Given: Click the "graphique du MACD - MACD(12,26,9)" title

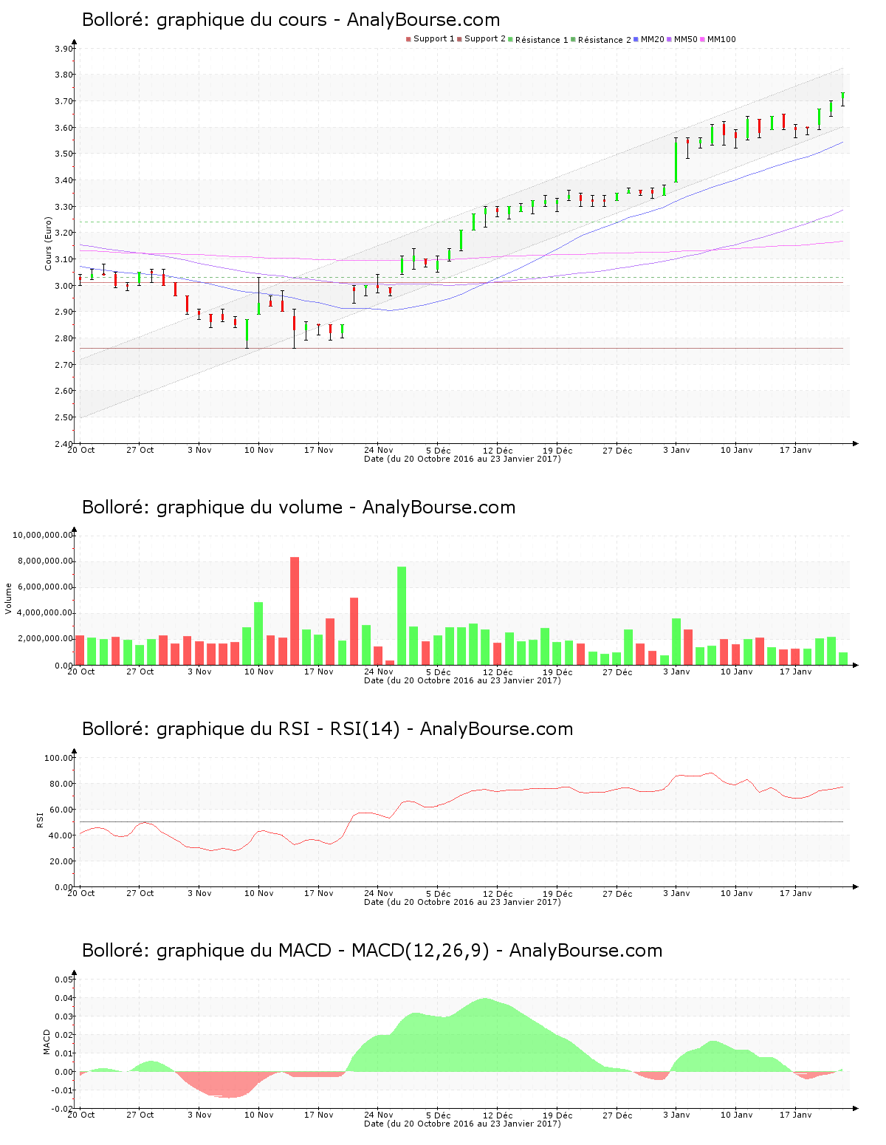Looking at the screenshot, I should point(323,951).
